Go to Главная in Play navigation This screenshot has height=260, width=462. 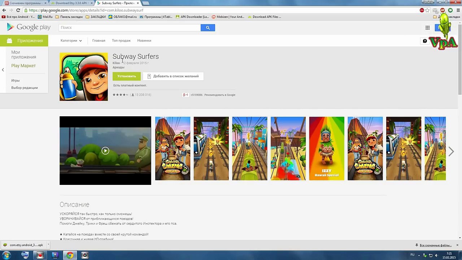(99, 40)
